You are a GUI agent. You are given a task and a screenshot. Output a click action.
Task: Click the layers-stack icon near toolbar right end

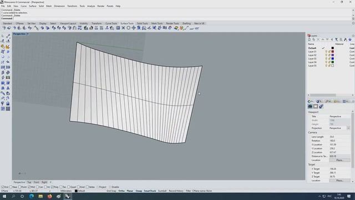click(176, 28)
